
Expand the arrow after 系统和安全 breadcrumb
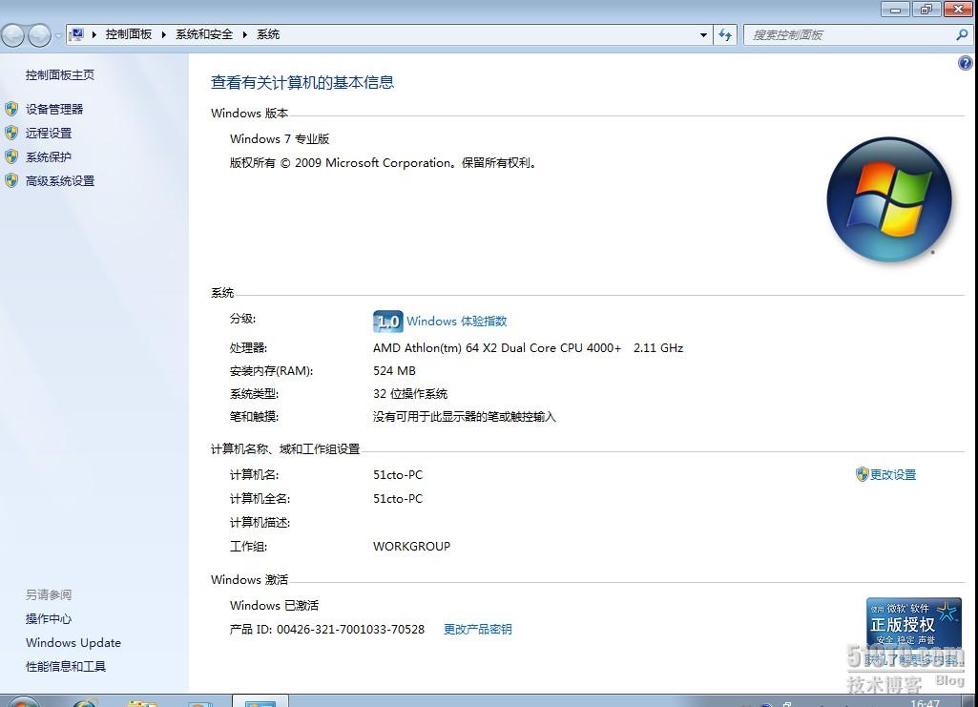tap(244, 35)
